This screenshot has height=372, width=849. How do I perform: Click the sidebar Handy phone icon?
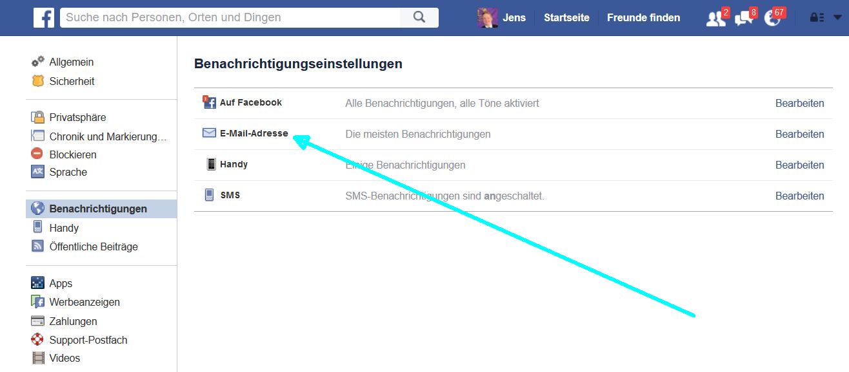[x=37, y=227]
